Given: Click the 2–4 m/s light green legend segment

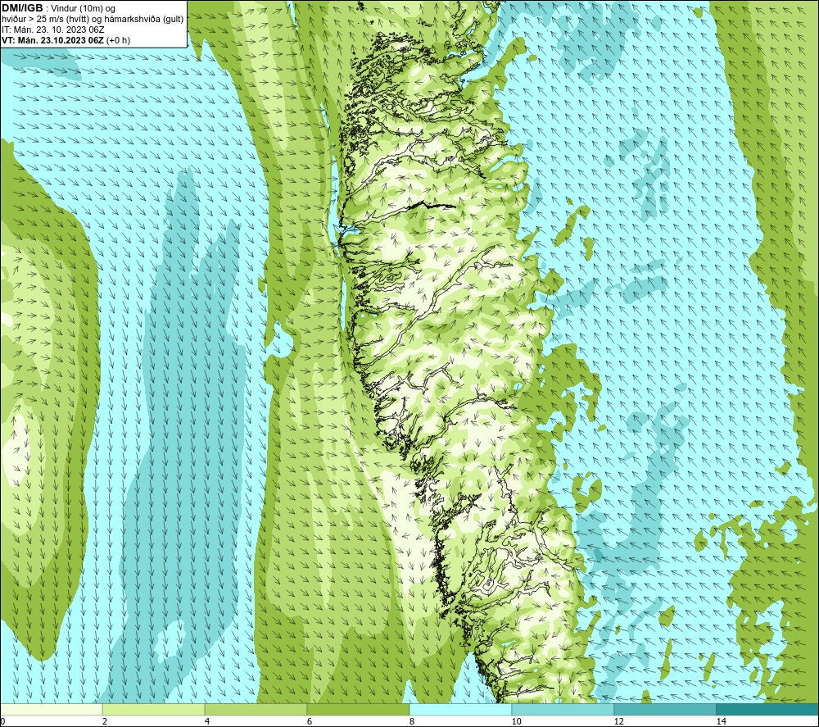Looking at the screenshot, I should (x=154, y=710).
